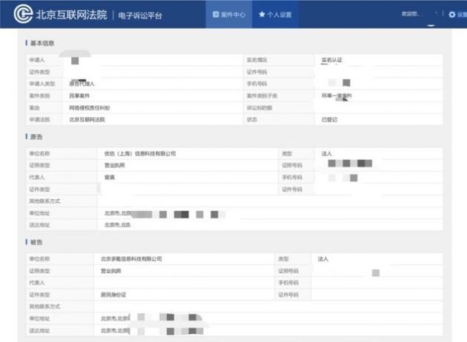Click 法人 type in plaintiff section
The height and width of the screenshot is (342, 467).
tap(326, 153)
